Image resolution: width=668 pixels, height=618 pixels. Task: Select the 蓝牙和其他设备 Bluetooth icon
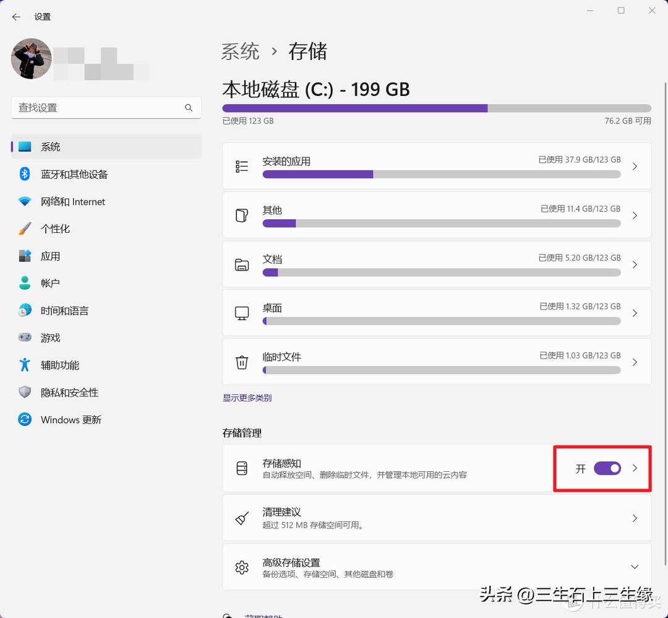tap(24, 174)
